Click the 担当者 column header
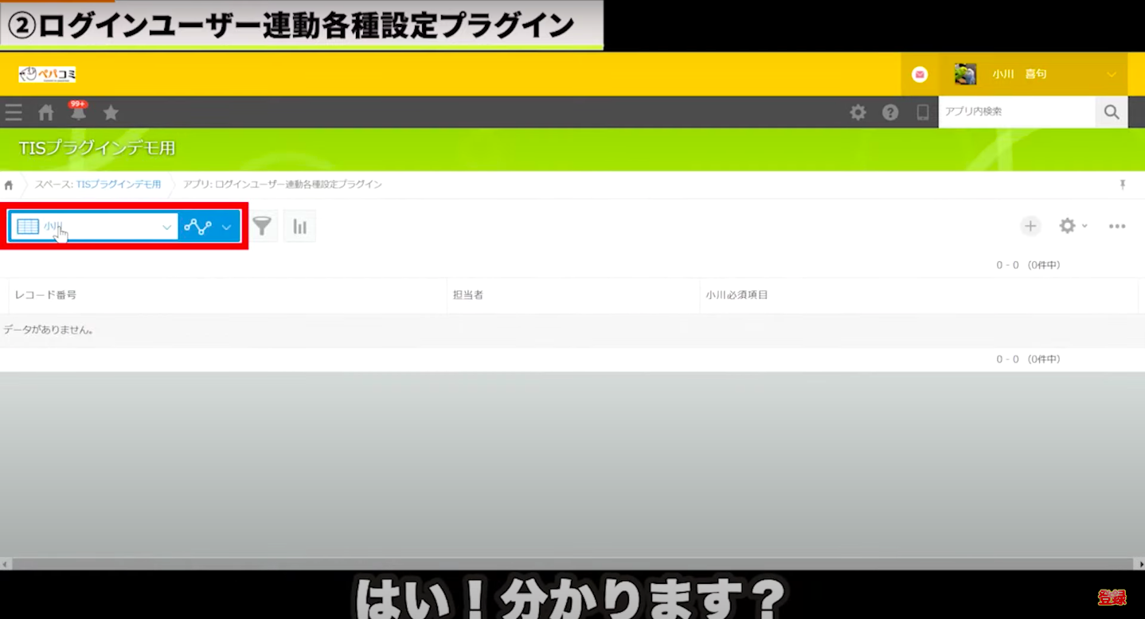Viewport: 1145px width, 619px height. point(468,295)
